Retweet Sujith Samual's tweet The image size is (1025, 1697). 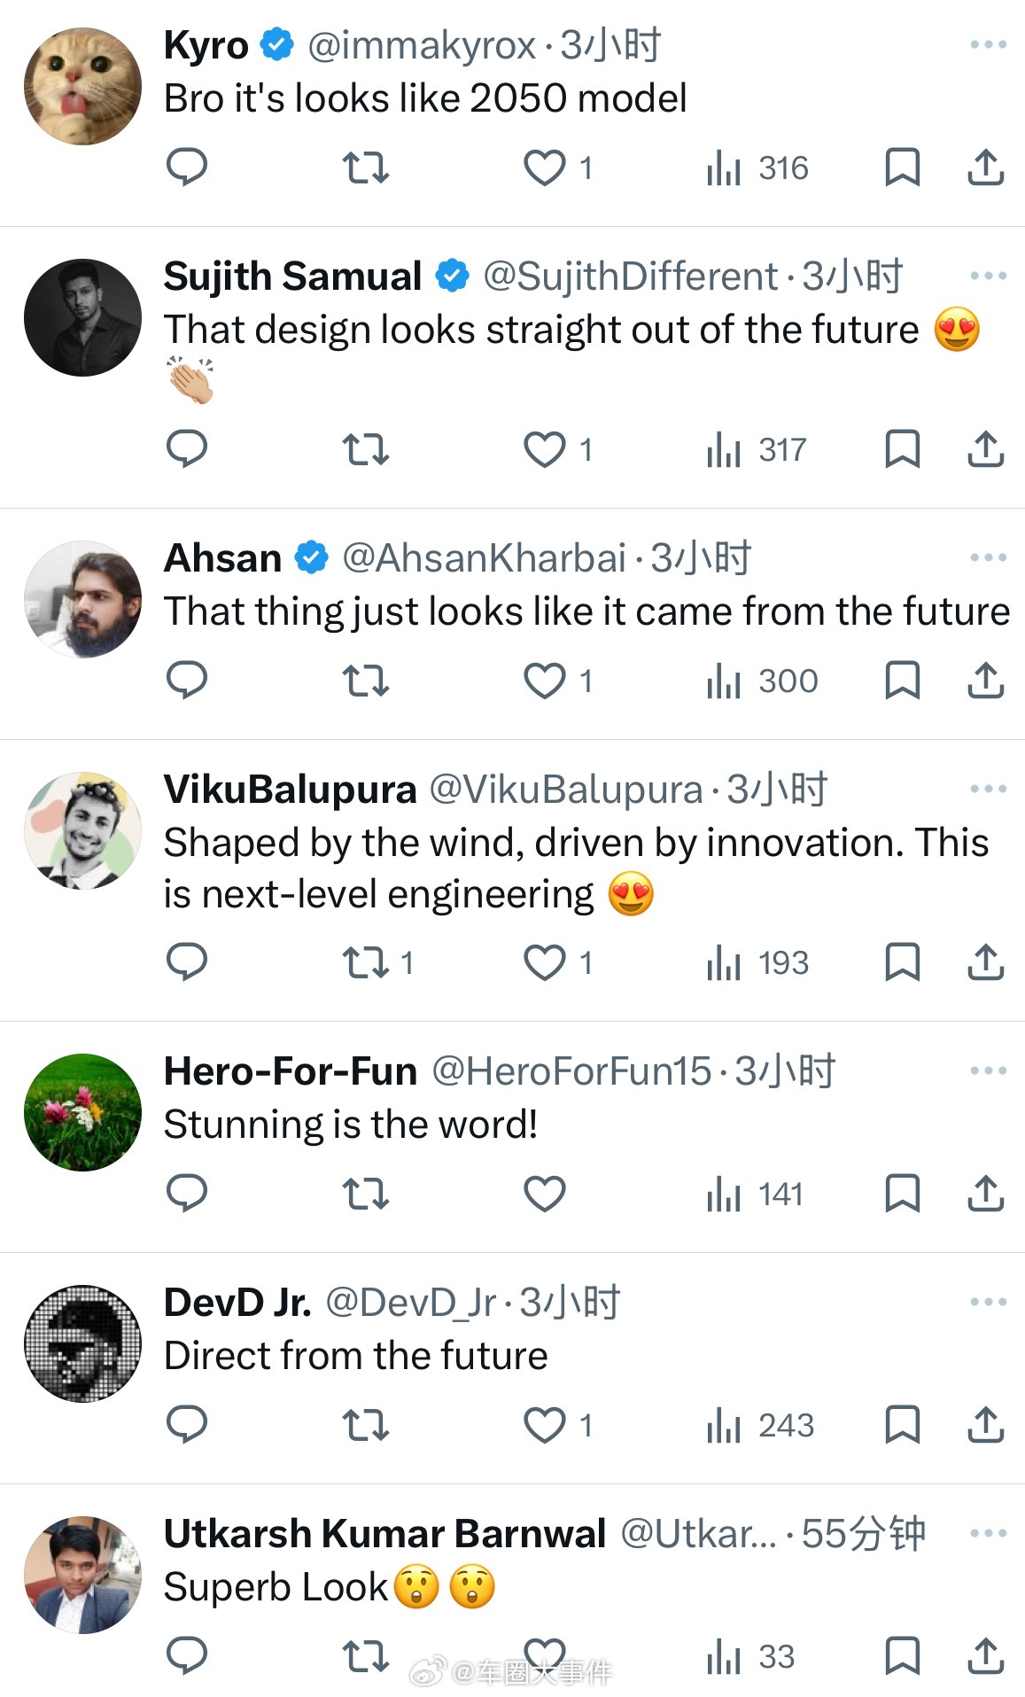point(365,449)
